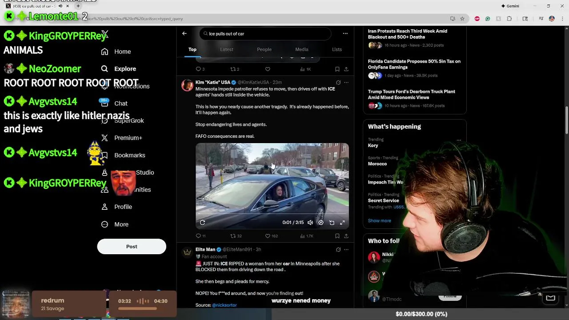The height and width of the screenshot is (320, 569).
Task: Like Kim Katie USA's post with 162 likes
Action: click(271, 236)
